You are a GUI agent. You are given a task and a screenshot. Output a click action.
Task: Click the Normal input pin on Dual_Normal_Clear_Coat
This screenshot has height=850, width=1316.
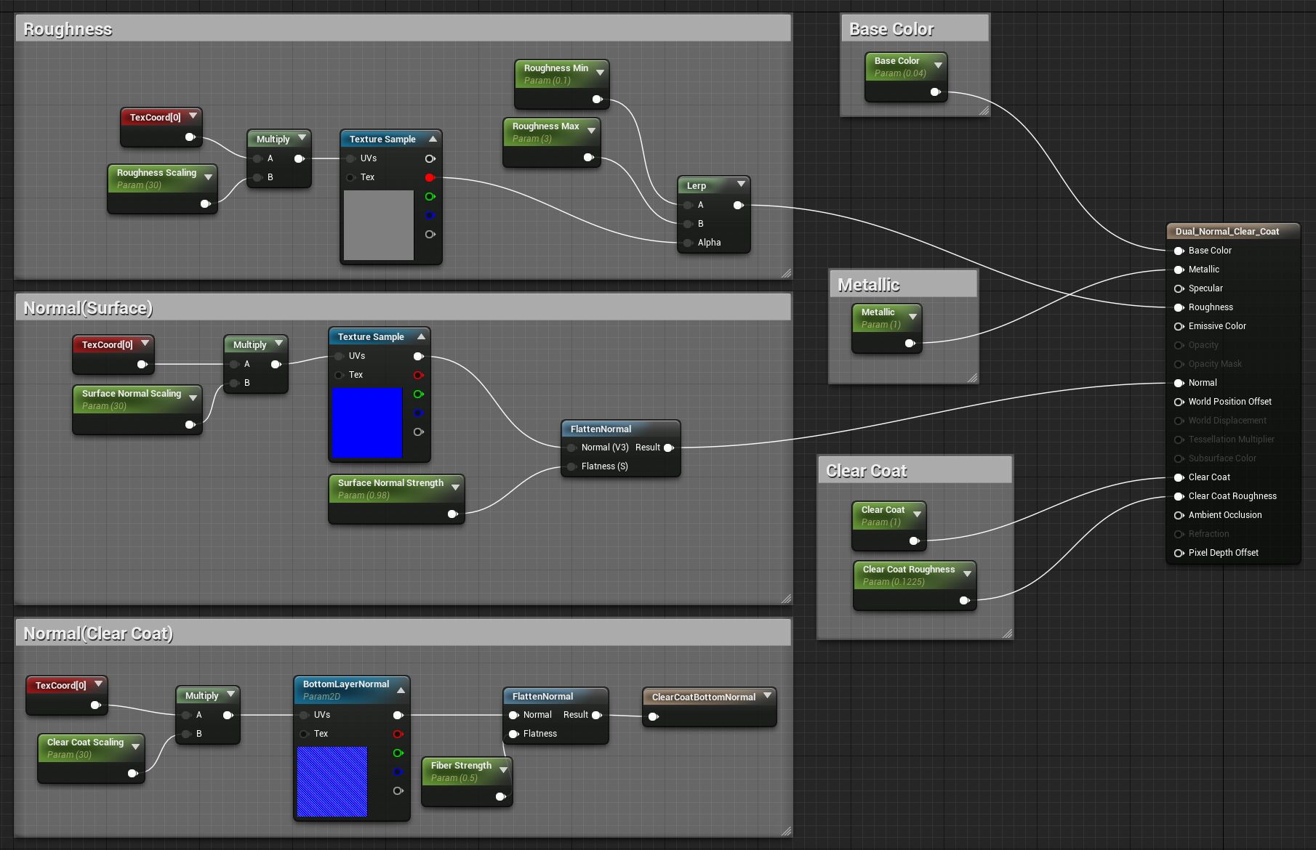[x=1179, y=383]
